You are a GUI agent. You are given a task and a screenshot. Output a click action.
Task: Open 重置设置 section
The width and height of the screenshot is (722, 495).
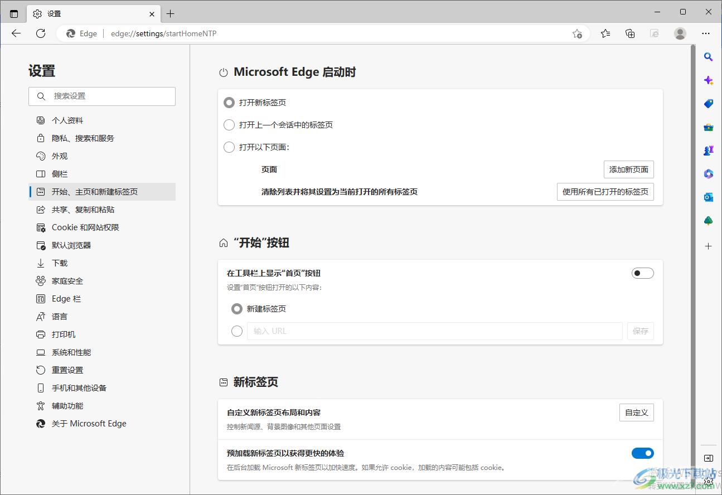click(102, 370)
